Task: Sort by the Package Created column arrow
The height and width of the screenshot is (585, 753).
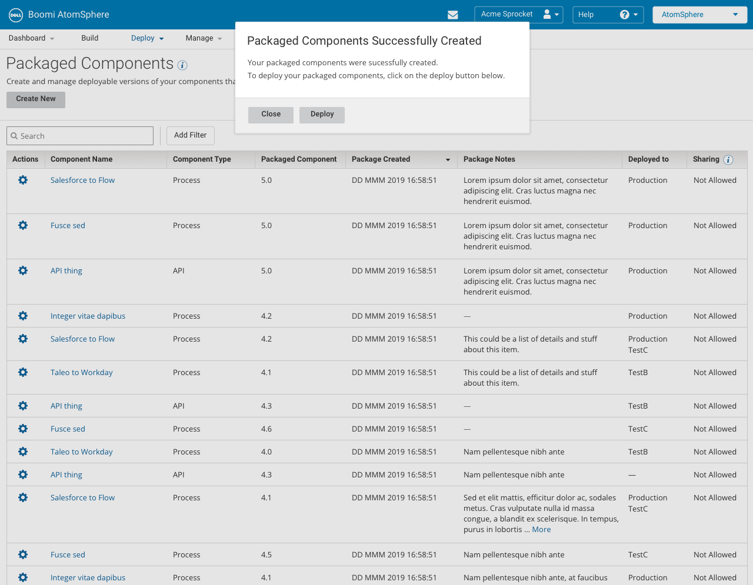Action: pyautogui.click(x=448, y=160)
